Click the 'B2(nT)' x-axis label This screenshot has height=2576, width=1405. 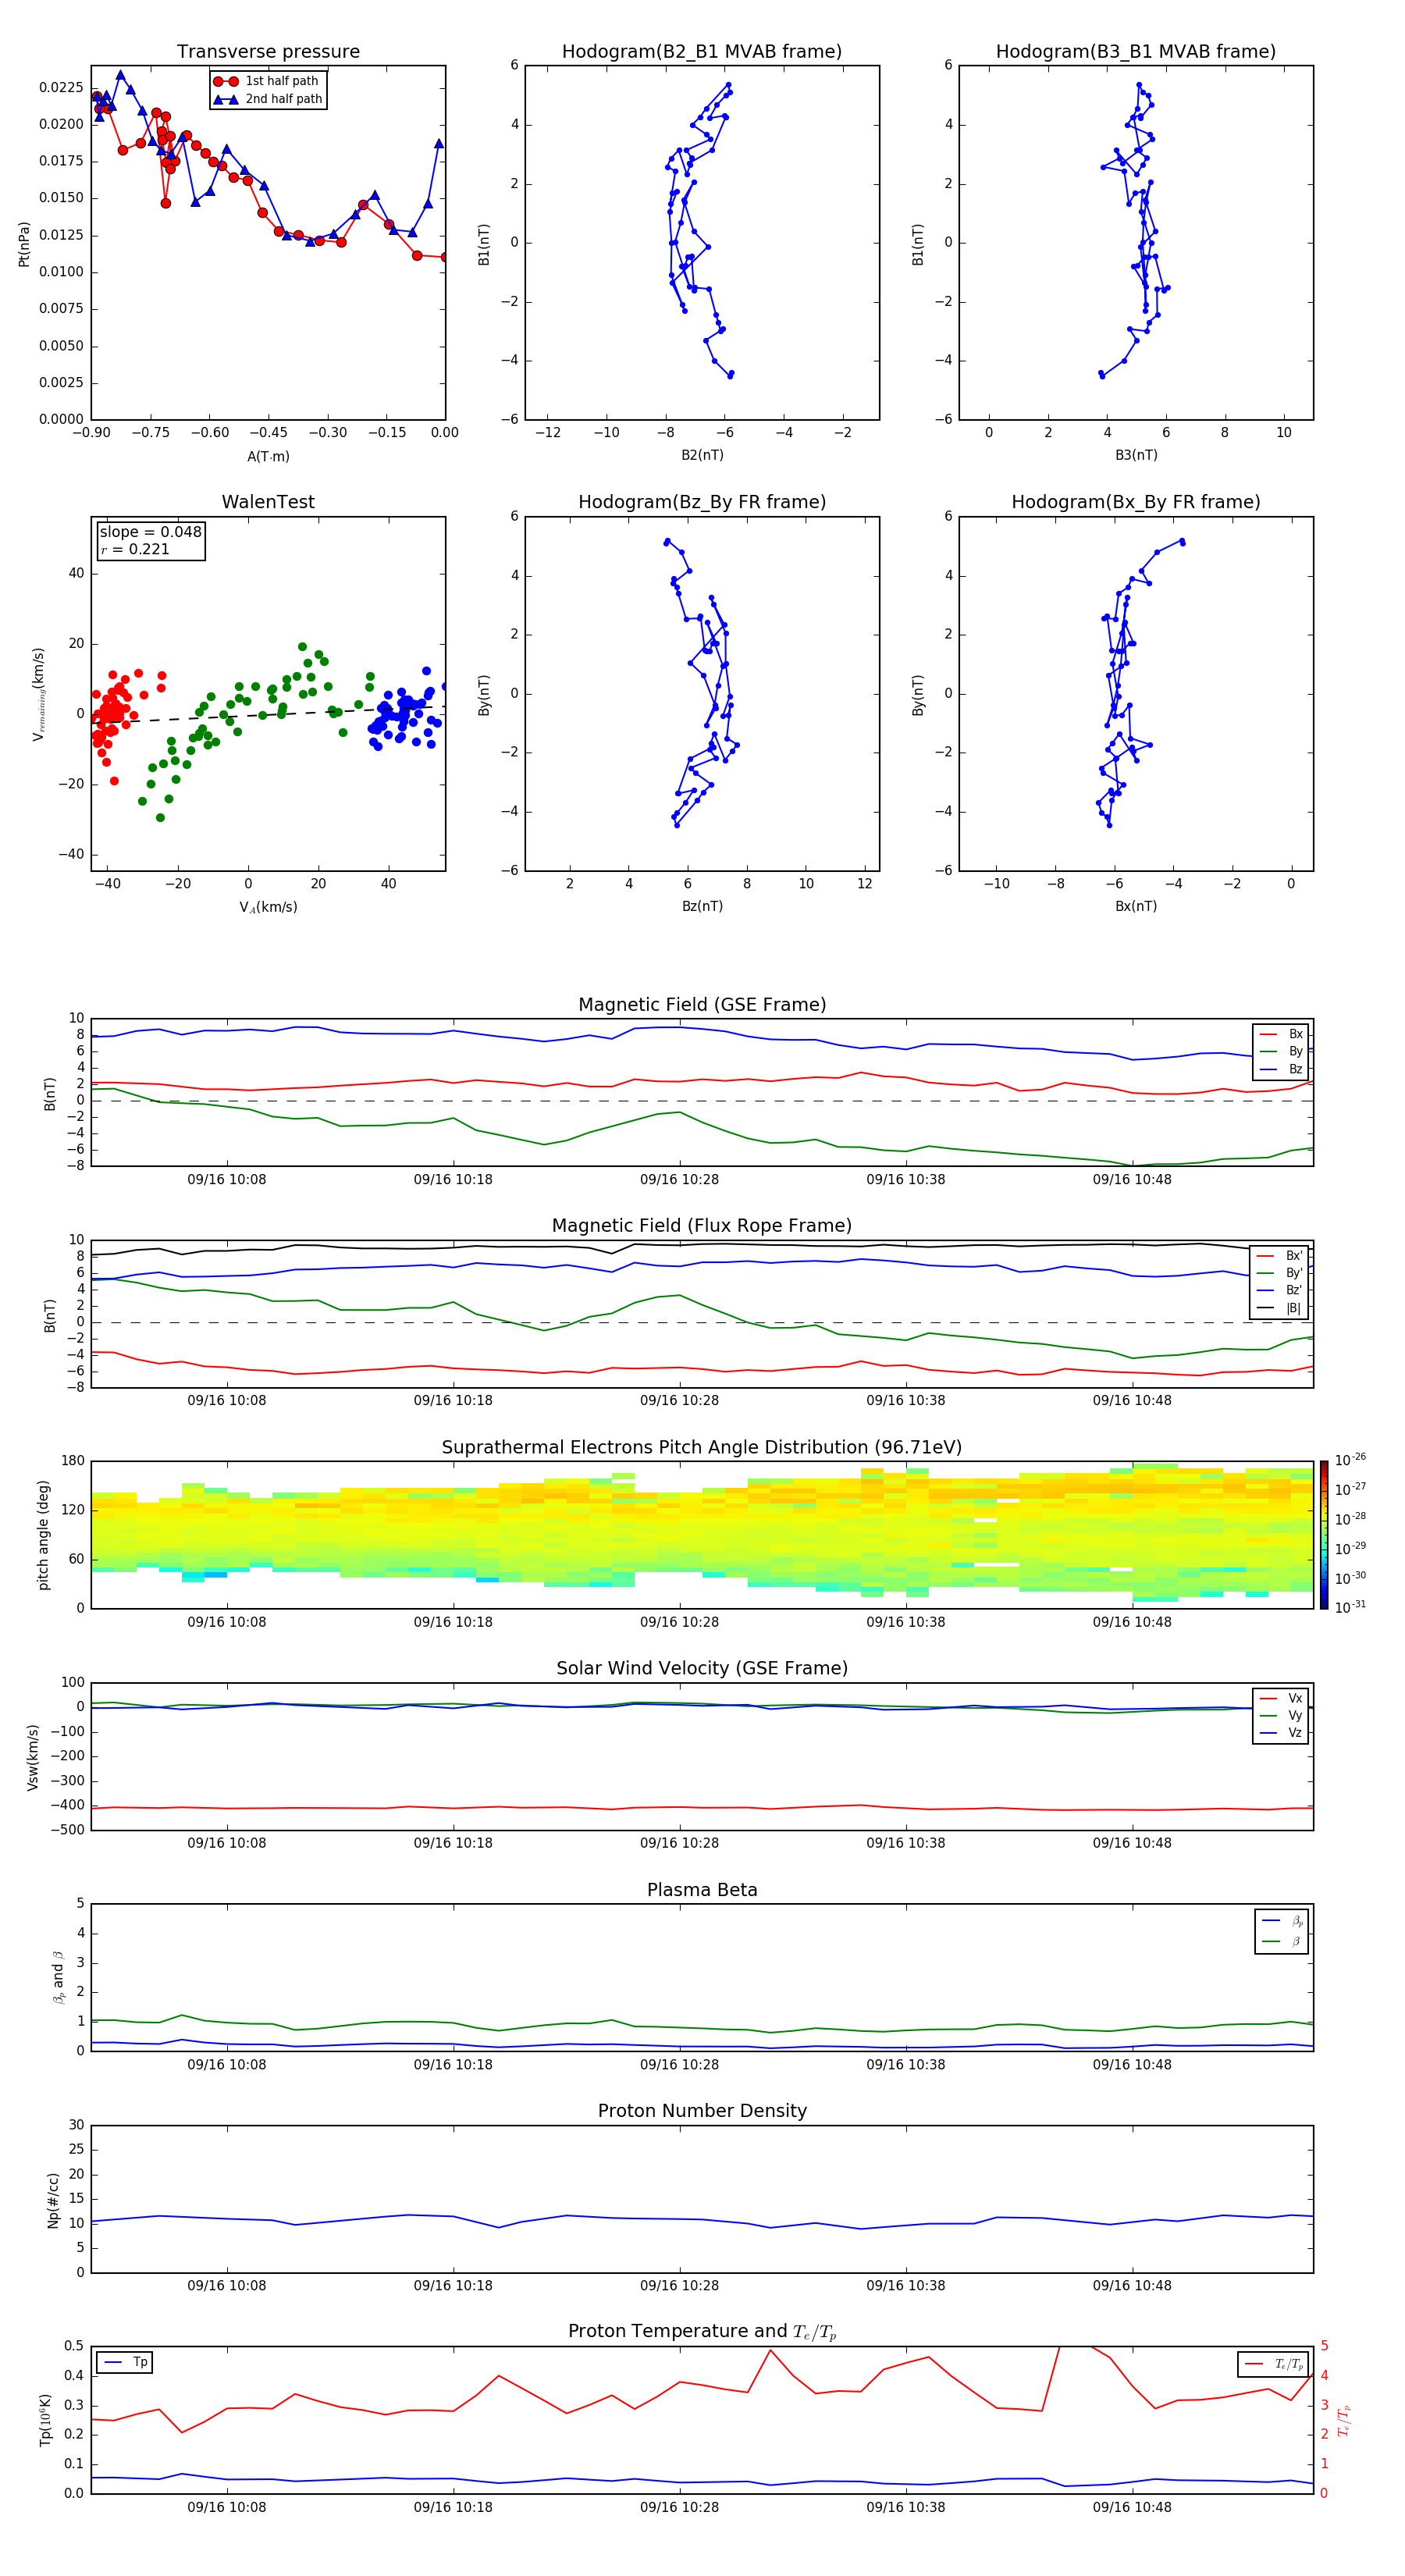(702, 455)
